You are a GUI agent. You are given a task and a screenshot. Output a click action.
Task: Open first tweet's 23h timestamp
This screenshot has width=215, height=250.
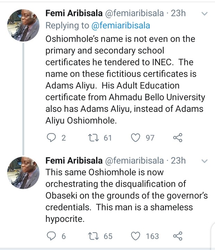click(x=179, y=14)
